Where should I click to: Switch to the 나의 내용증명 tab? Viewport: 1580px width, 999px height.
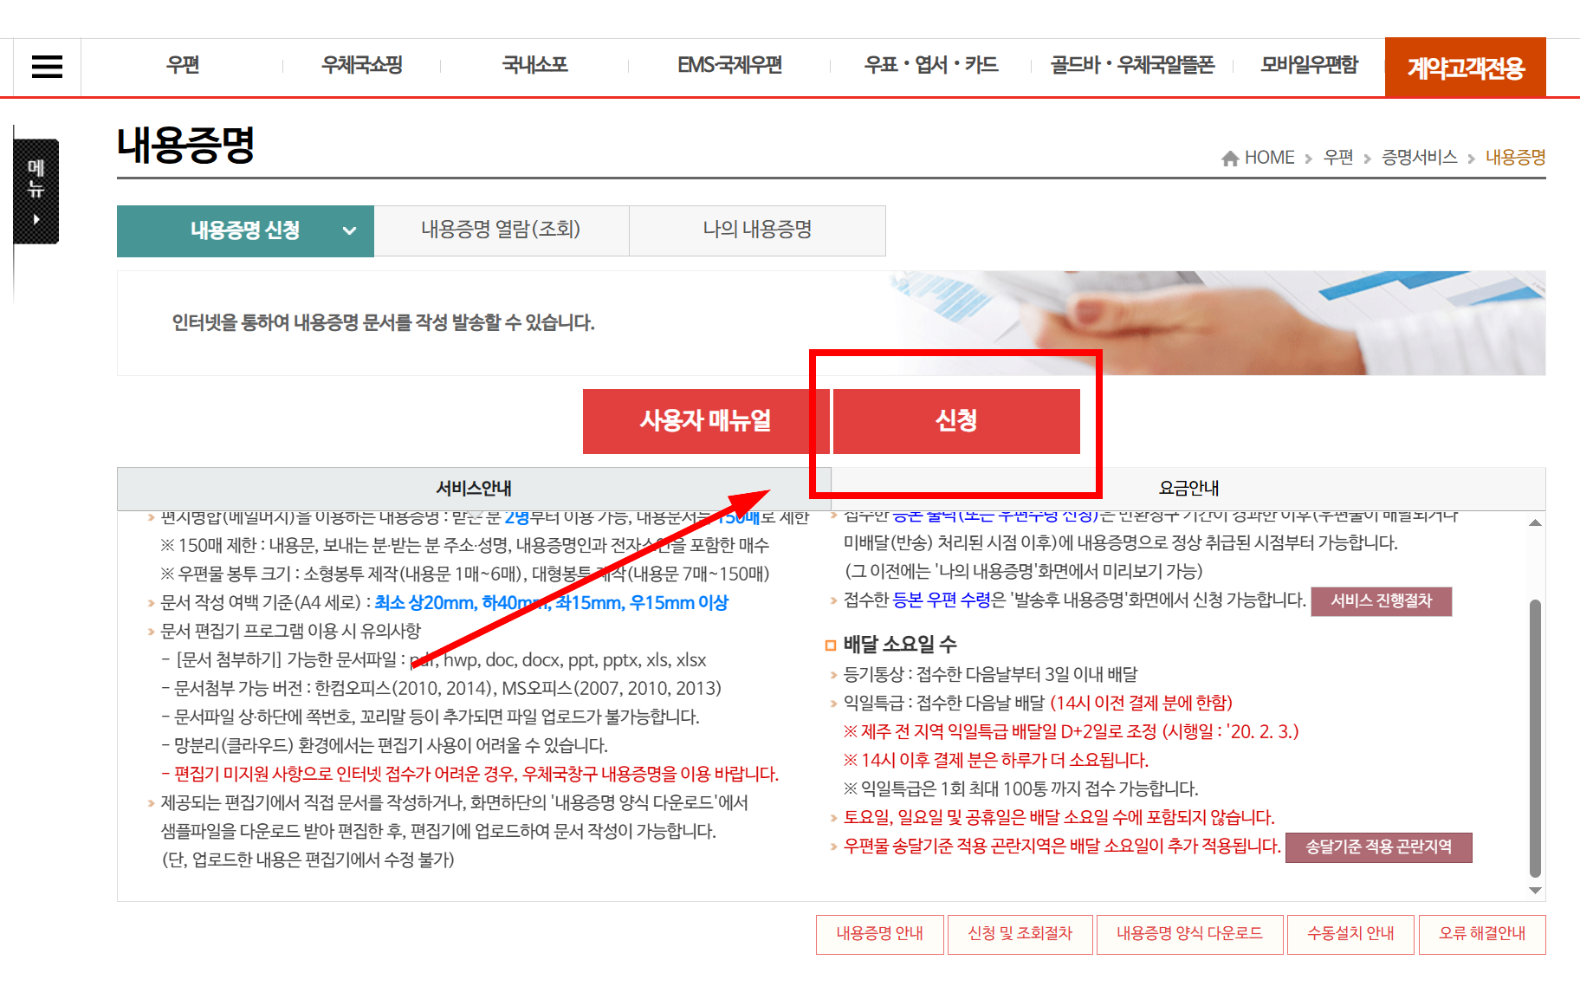[x=757, y=230]
